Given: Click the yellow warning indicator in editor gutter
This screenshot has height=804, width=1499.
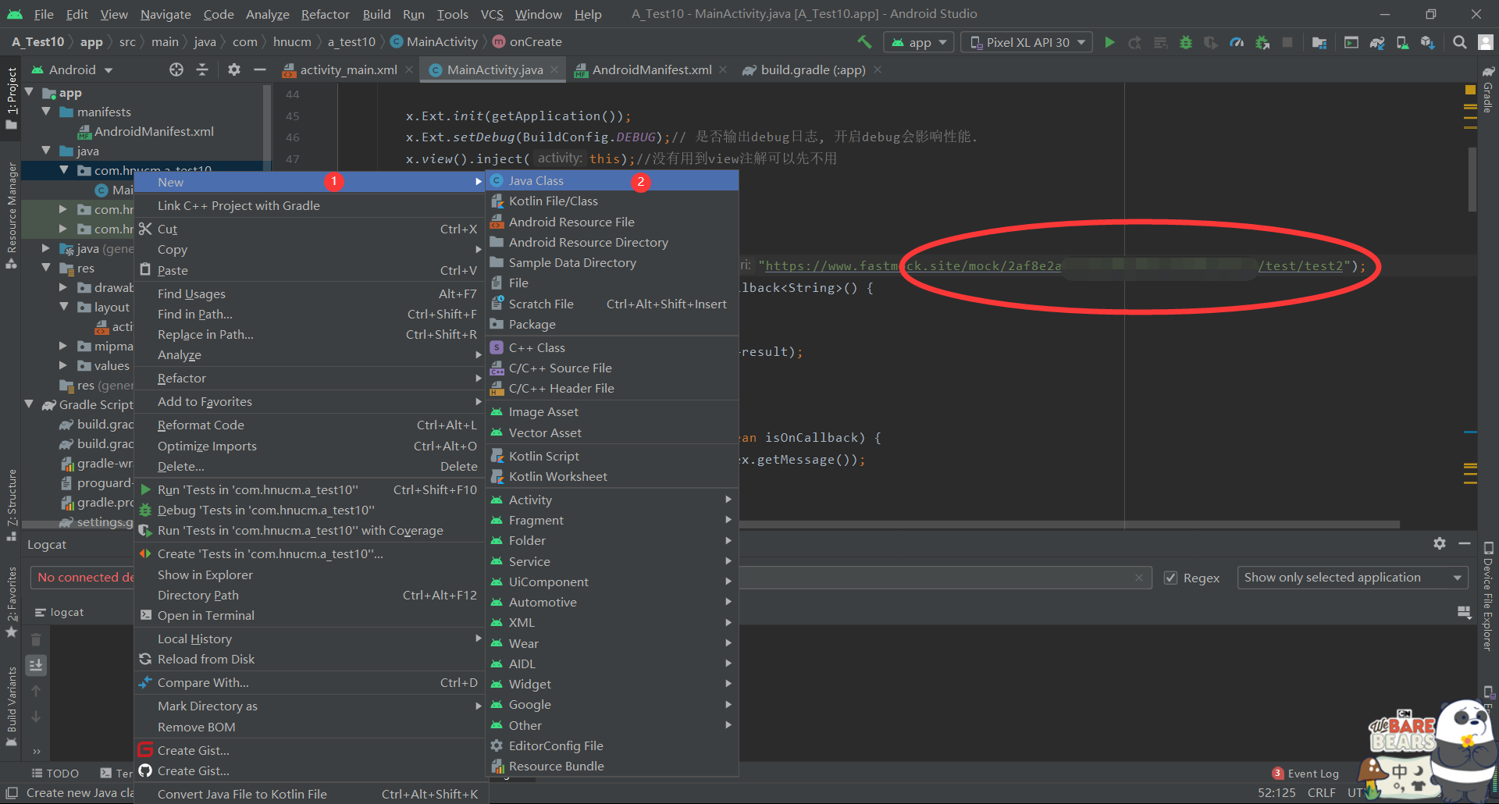Looking at the screenshot, I should click(x=1470, y=90).
